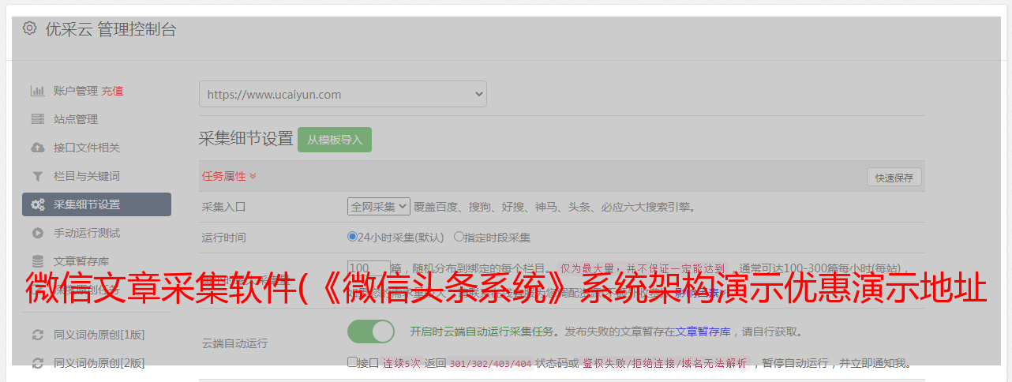Click the 运行时间 row label

(224, 237)
